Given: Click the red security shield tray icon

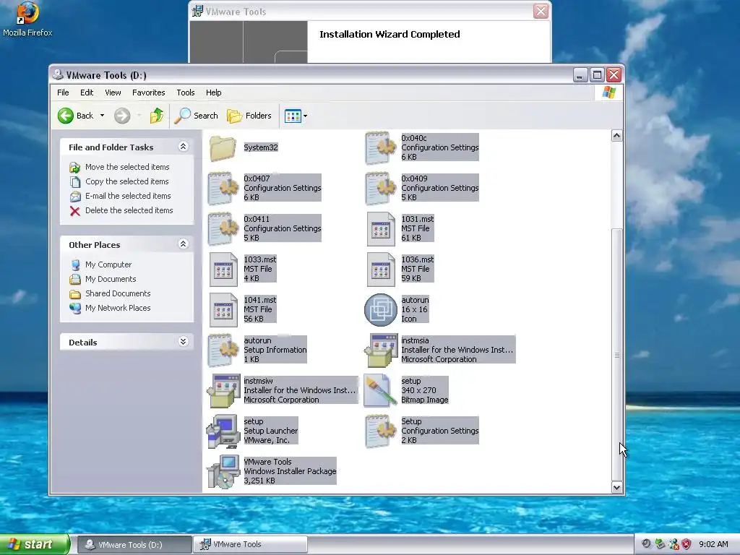Looking at the screenshot, I should tap(687, 545).
